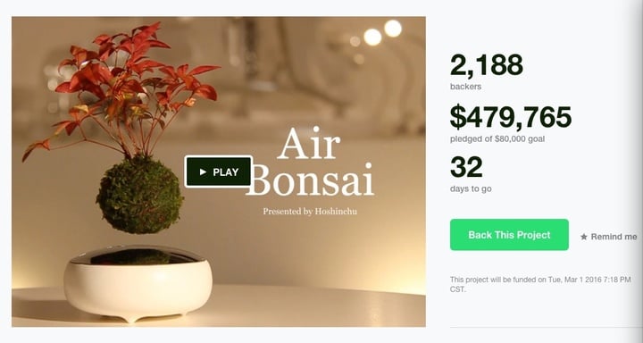
Task: Click the red bonsai leaves in the video
Action: coord(123,88)
